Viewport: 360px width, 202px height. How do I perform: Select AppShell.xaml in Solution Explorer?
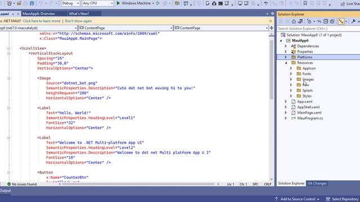(x=308, y=107)
